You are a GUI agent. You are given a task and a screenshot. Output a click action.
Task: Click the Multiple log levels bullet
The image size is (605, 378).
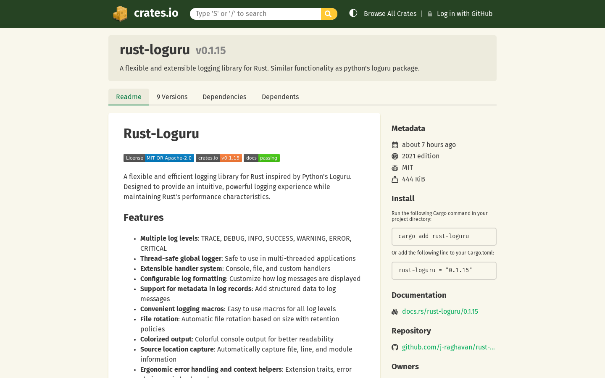[x=246, y=244]
